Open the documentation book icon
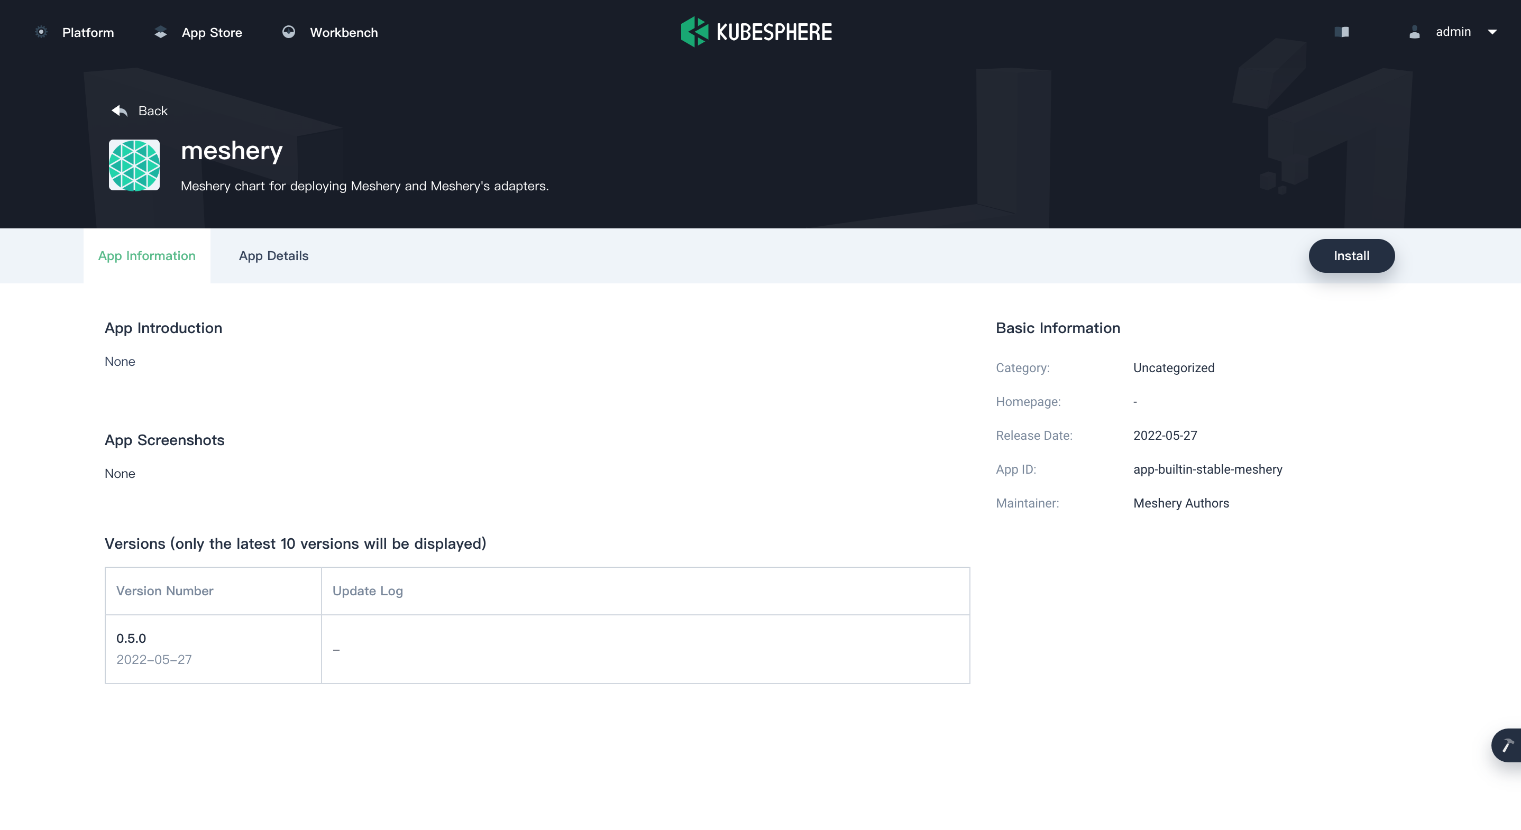The image size is (1521, 830). (1342, 32)
